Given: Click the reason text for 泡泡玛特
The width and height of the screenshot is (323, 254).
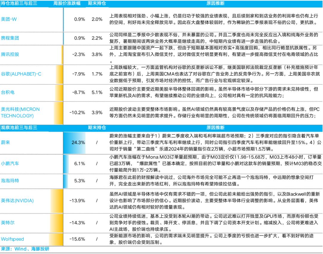Looking at the screenshot, I should click(211, 181).
